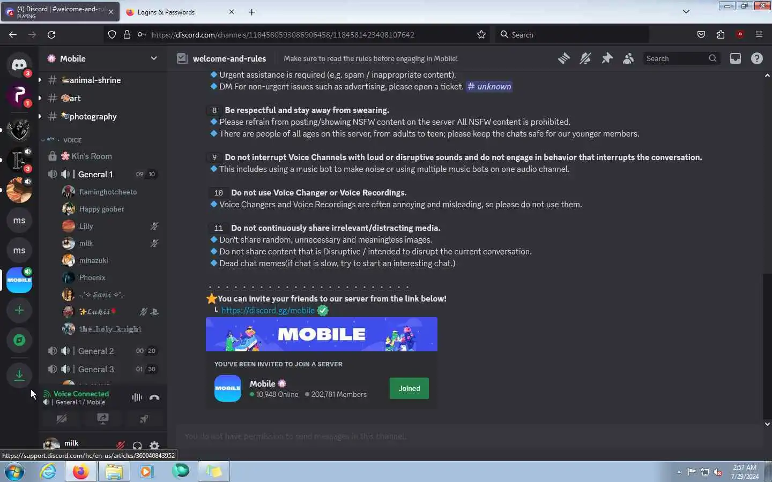This screenshot has width=772, height=482.
Task: Join the General 3 voice channel
Action: click(x=102, y=369)
